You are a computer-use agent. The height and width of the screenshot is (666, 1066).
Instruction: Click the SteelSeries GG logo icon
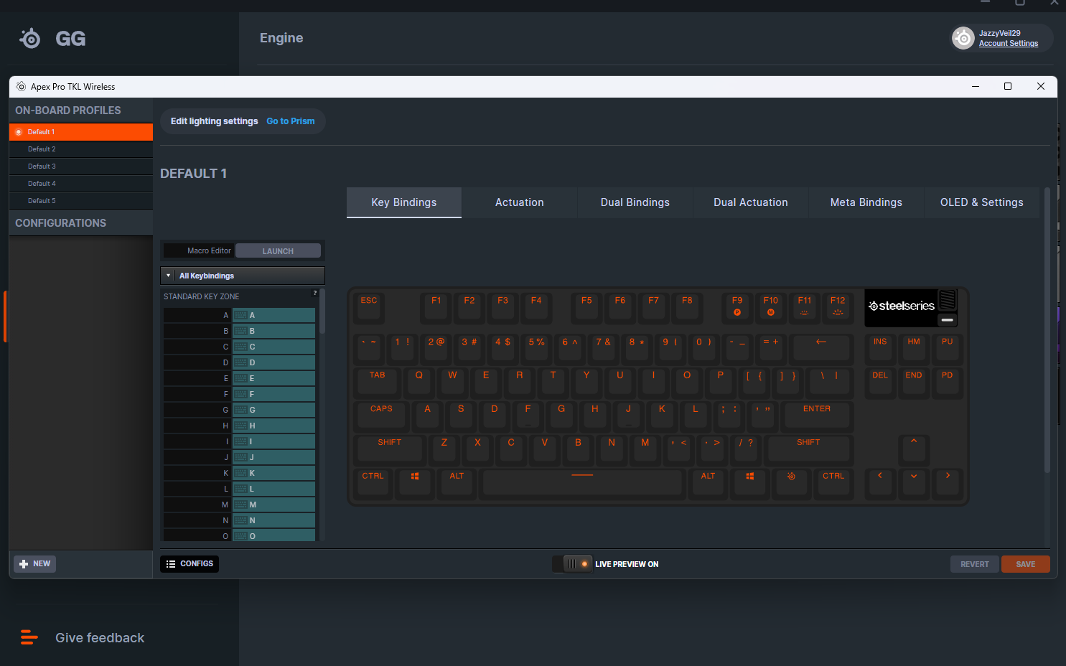[x=30, y=38]
